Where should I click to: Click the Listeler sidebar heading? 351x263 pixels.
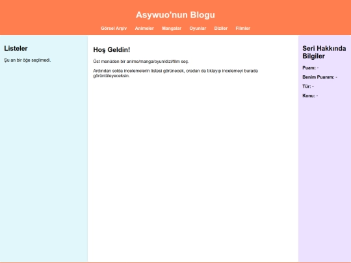click(x=16, y=48)
